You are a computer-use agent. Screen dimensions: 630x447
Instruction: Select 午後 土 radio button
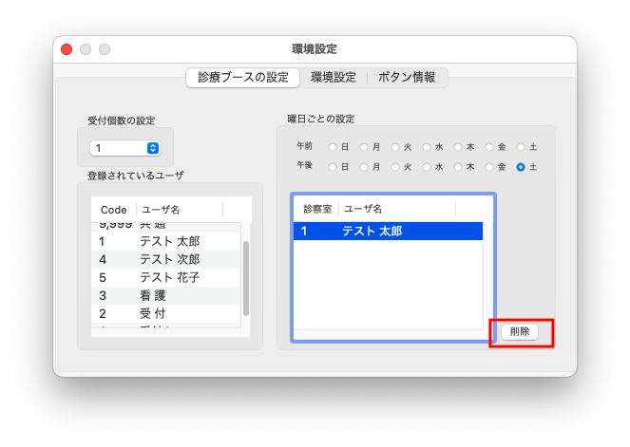click(521, 167)
